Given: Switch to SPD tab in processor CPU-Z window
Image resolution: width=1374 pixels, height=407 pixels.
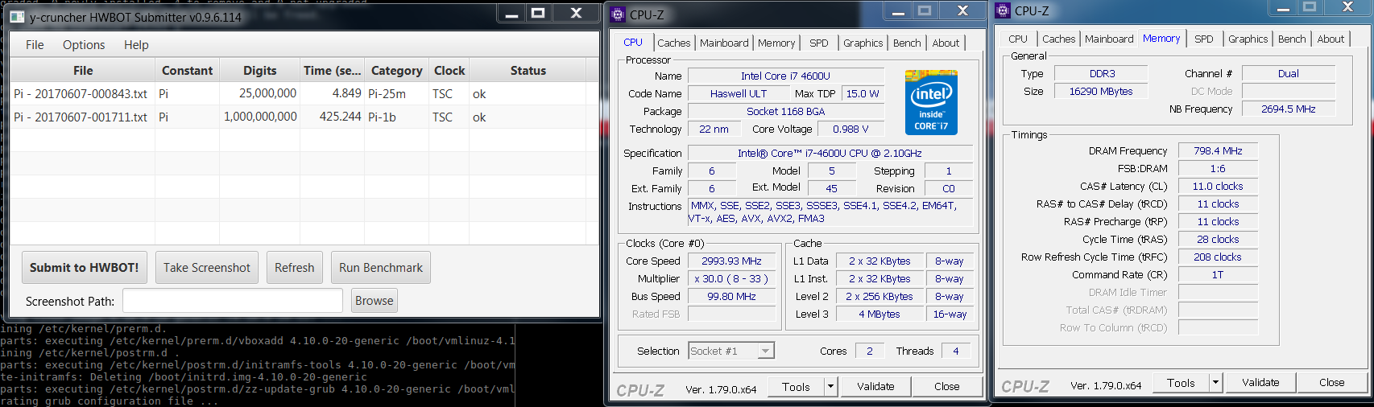Looking at the screenshot, I should (818, 43).
